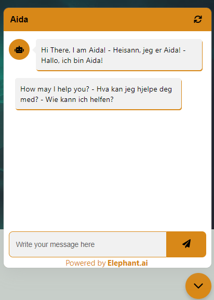Select the "Wie kann ich helfen?" text
Viewport: 214px width, 300px height.
click(79, 99)
